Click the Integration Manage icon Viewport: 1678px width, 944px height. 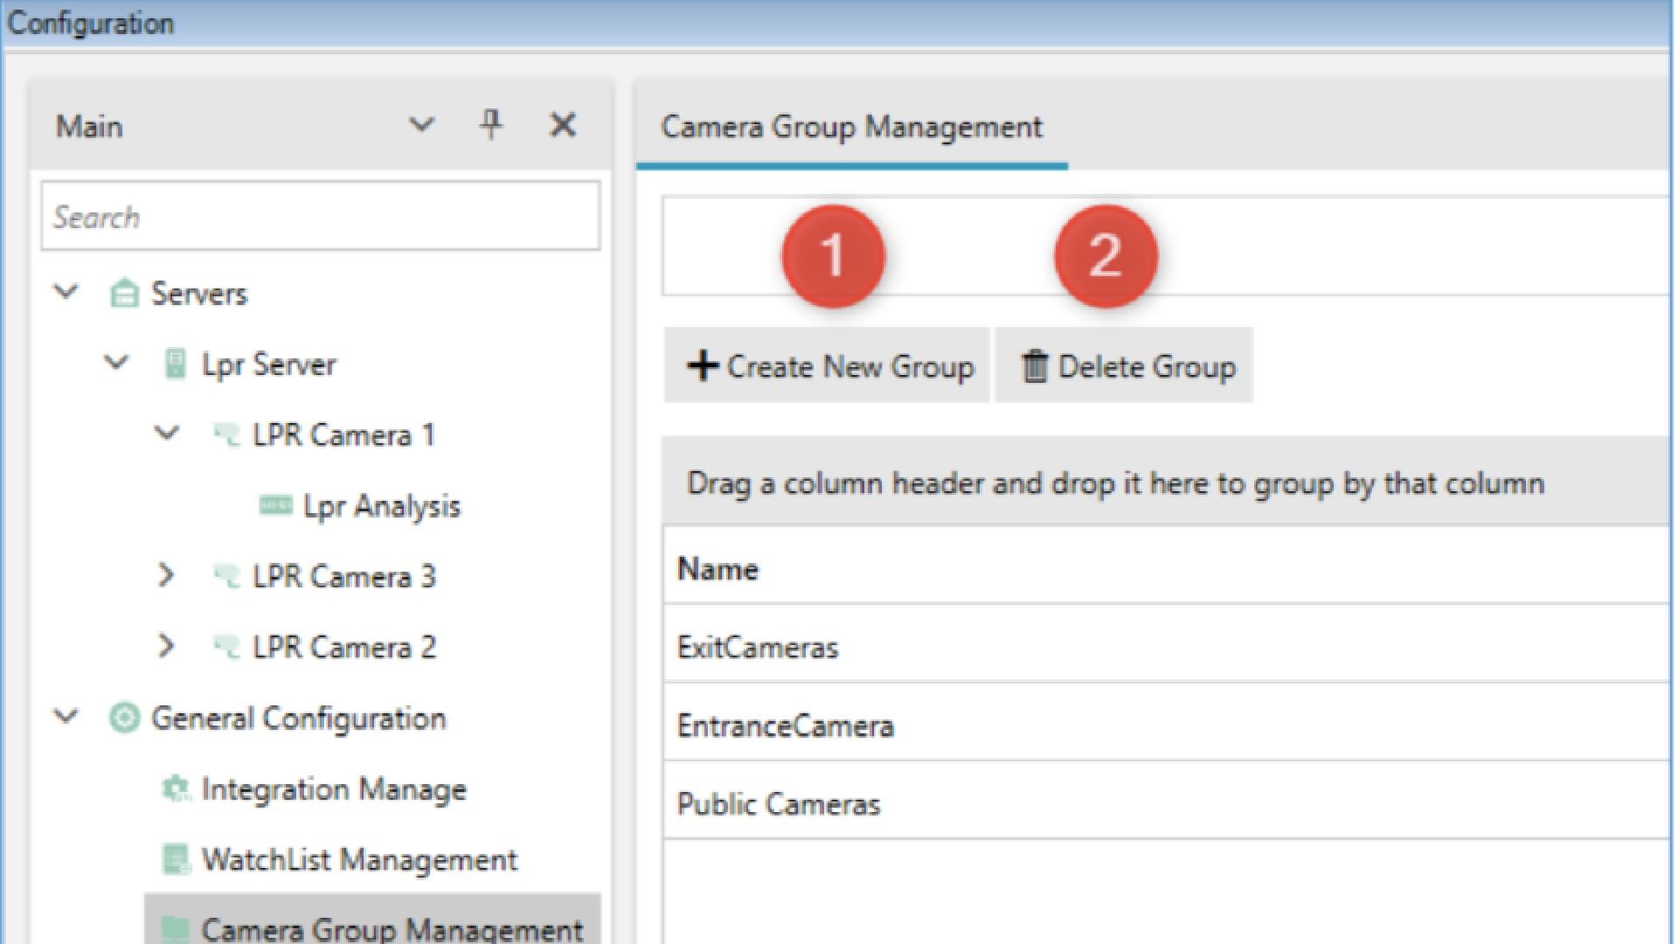(x=176, y=789)
